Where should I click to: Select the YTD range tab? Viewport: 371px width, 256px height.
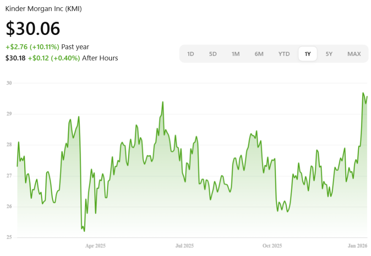click(x=284, y=54)
